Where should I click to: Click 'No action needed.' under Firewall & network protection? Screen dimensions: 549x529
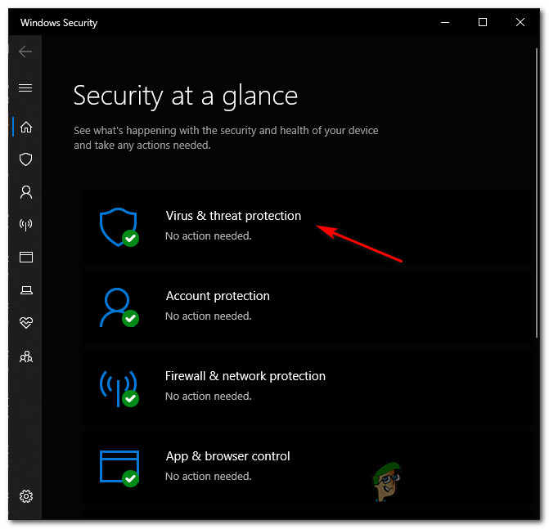(x=209, y=396)
